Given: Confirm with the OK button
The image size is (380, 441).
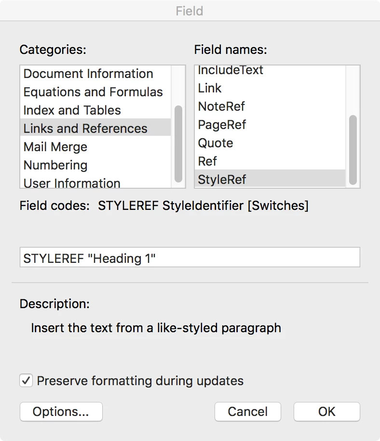Looking at the screenshot, I should pyautogui.click(x=327, y=412).
